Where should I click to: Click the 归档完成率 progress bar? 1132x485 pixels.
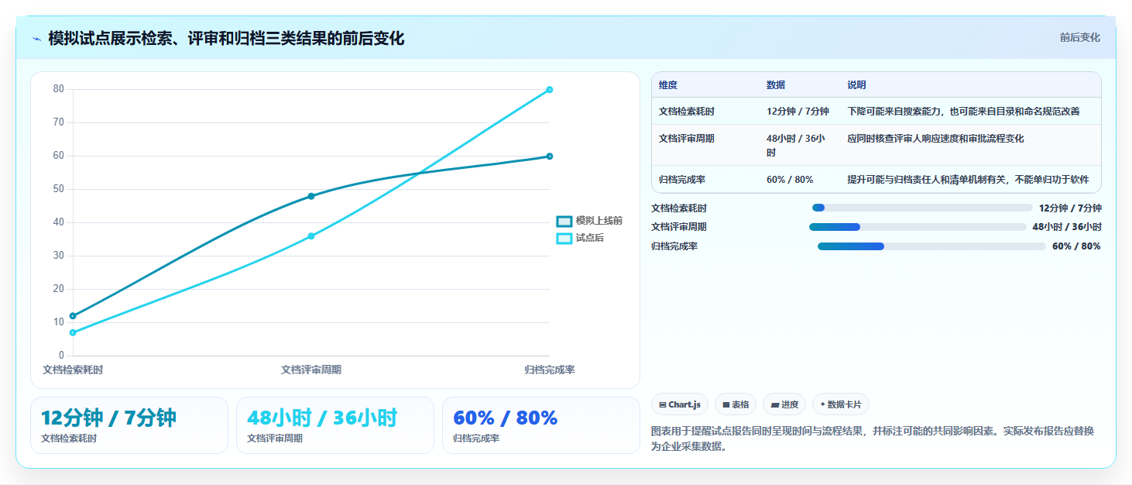point(931,246)
